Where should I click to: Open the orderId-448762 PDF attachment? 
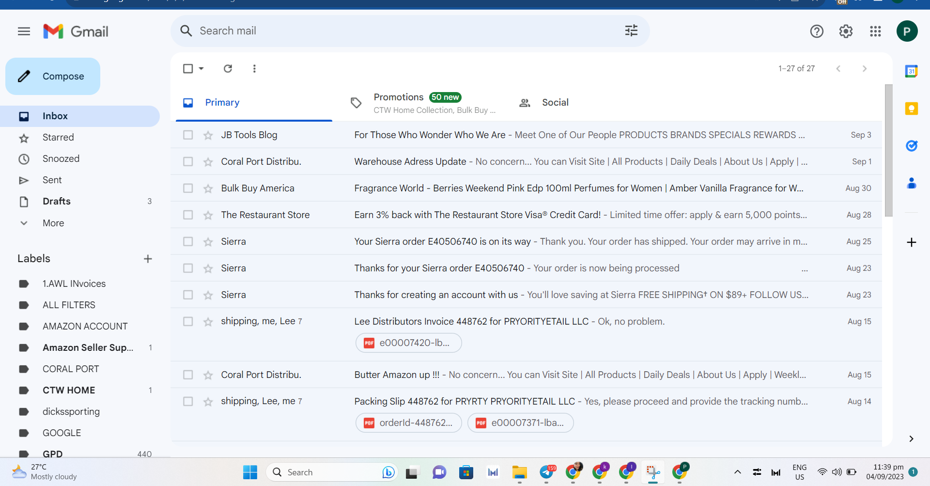click(x=409, y=423)
